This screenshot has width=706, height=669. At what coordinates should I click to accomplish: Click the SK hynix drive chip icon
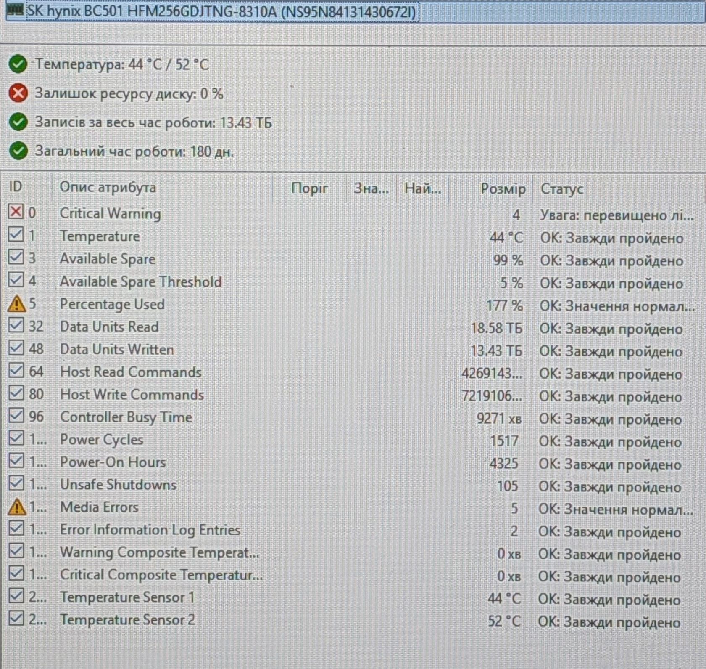pos(15,10)
